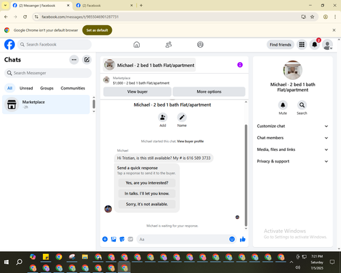The image size is (341, 273).
Task: Send quick reply Yes, are you interested?
Action: tap(147, 183)
